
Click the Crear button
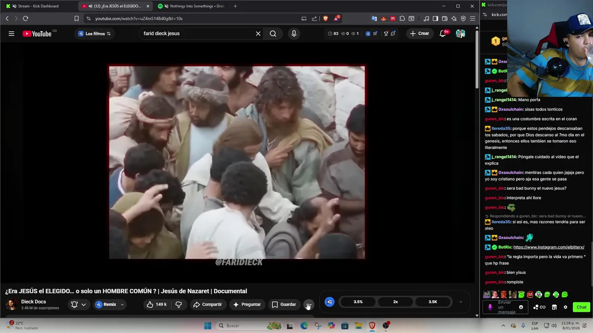coord(419,33)
